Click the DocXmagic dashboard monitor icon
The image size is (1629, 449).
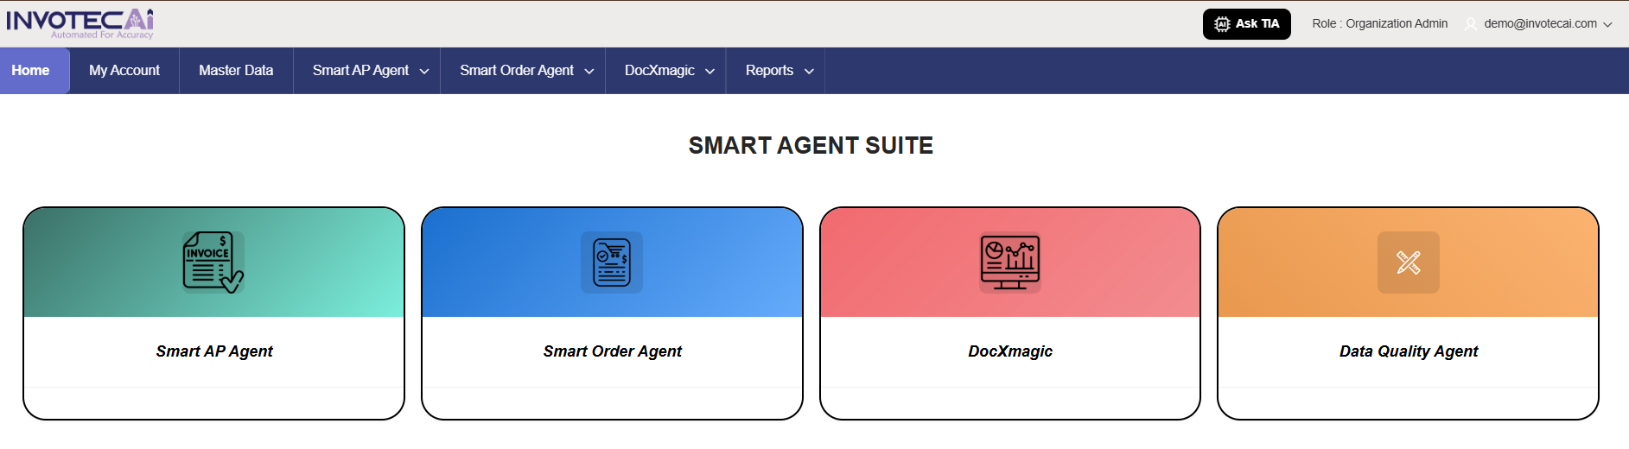point(1009,262)
